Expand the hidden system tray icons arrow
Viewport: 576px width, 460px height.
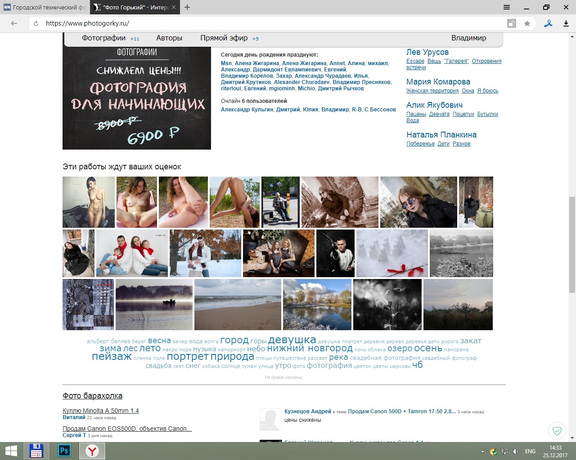click(x=482, y=451)
